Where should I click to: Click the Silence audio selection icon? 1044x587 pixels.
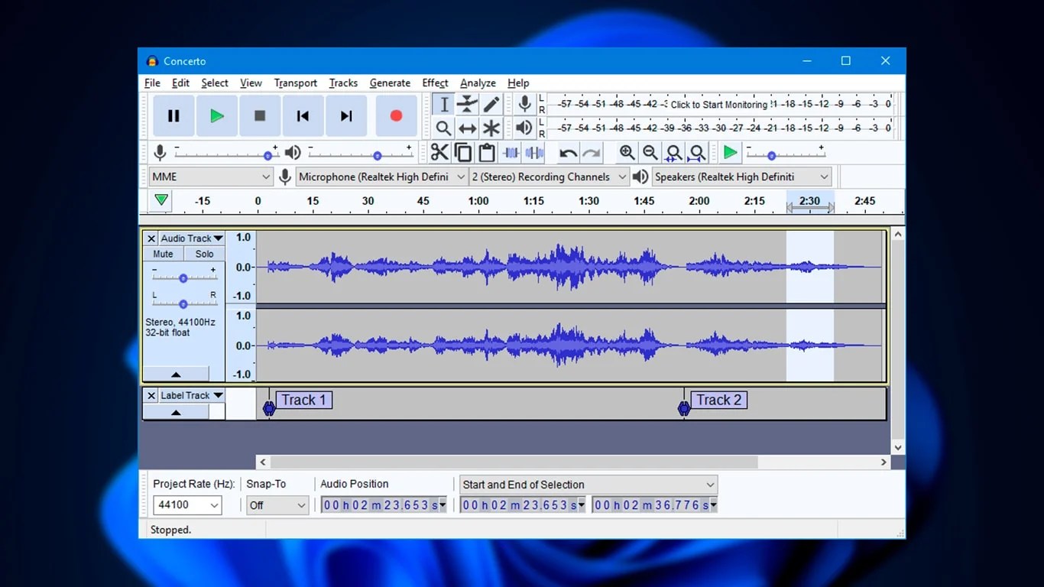point(535,153)
